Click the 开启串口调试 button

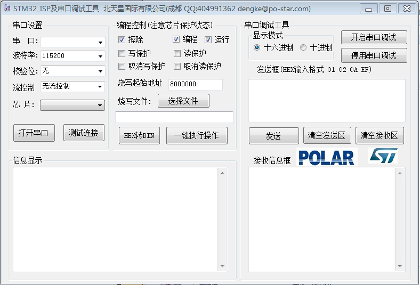coord(374,37)
